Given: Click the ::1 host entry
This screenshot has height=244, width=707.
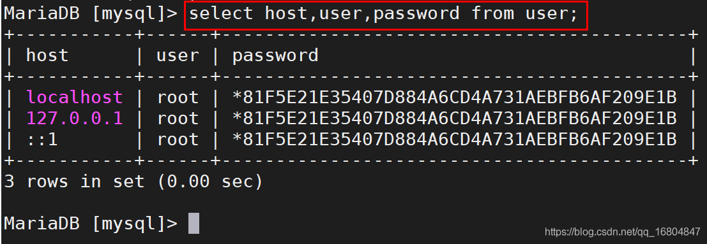Looking at the screenshot, I should [x=42, y=140].
